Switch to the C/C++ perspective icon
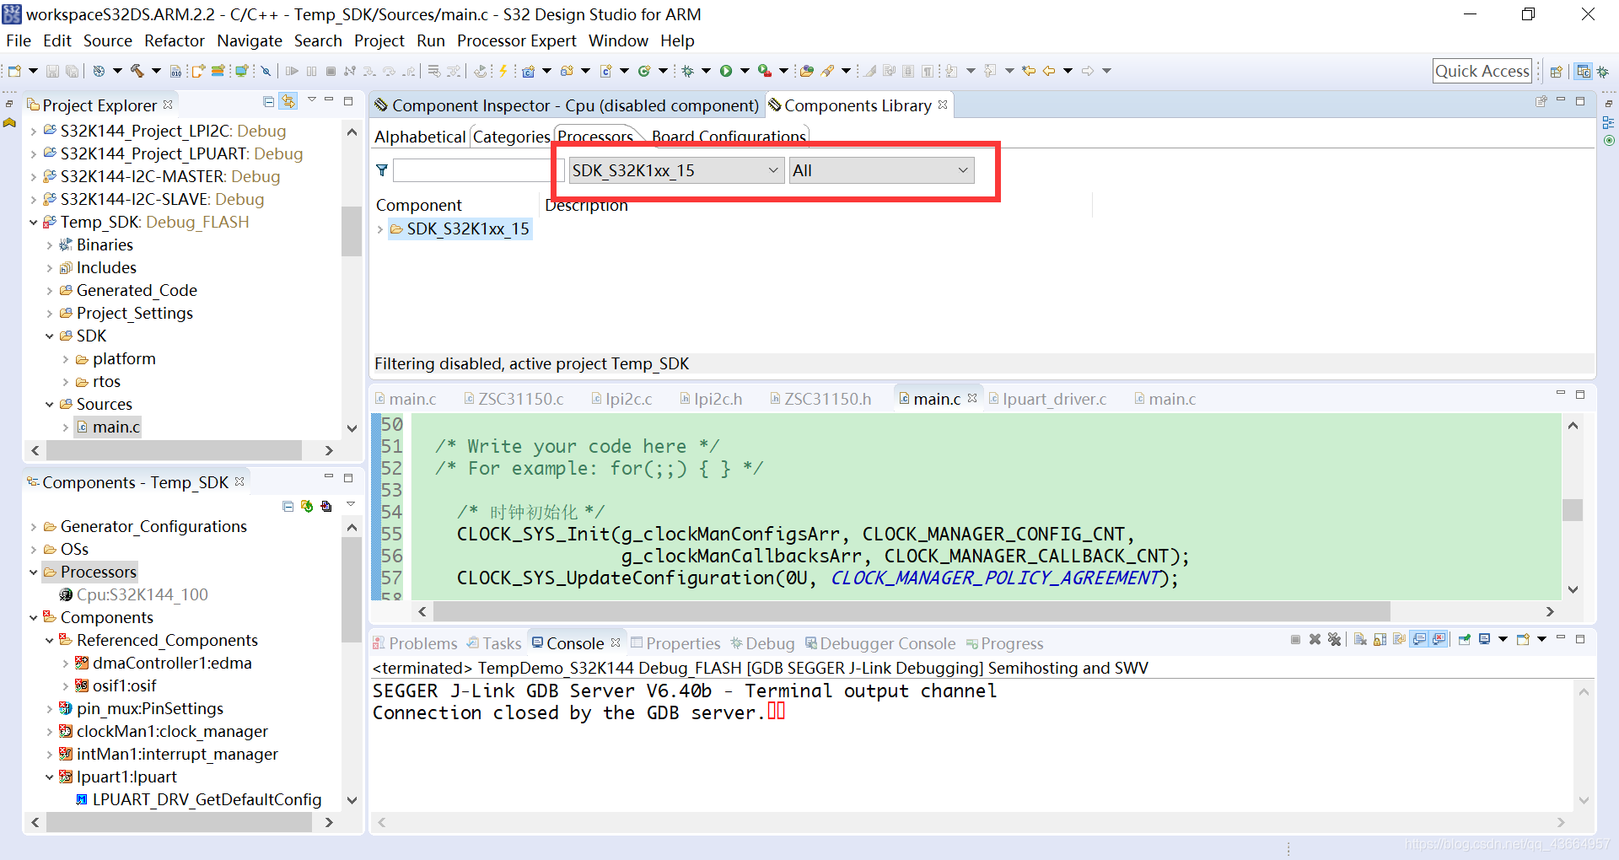Screen dimensions: 1619x860 click(1584, 72)
